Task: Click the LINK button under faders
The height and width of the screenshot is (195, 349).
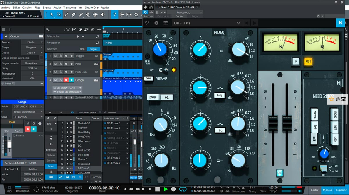Action: pyautogui.click(x=280, y=173)
